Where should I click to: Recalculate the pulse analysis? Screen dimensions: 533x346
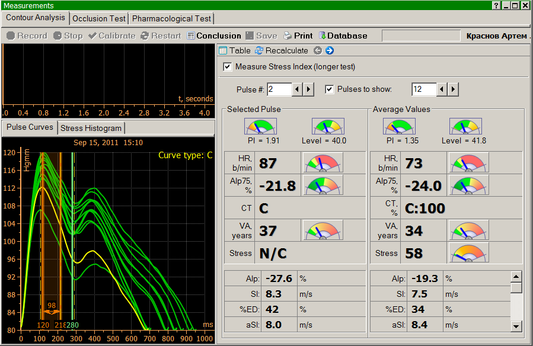(282, 50)
